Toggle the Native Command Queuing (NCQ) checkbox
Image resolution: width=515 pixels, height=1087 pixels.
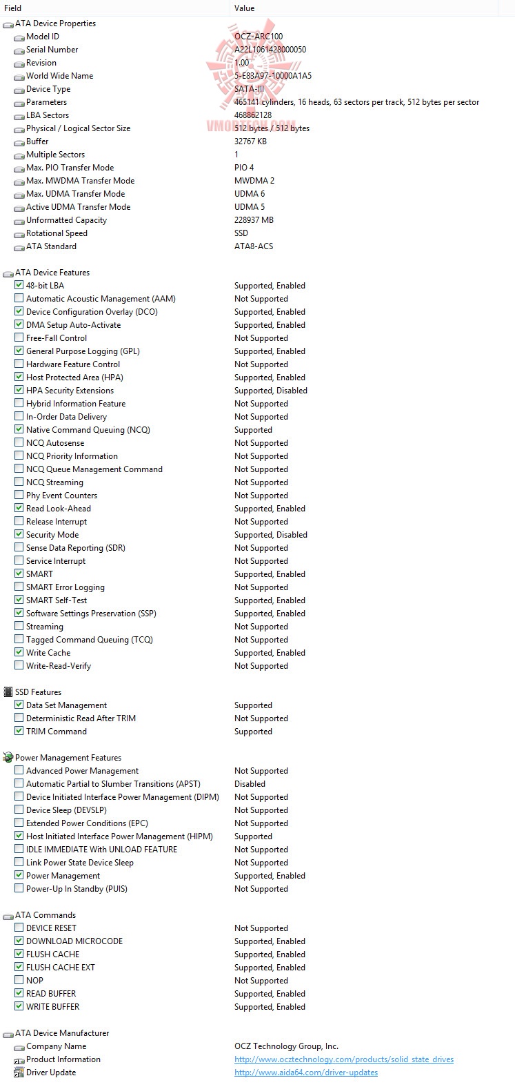19,429
